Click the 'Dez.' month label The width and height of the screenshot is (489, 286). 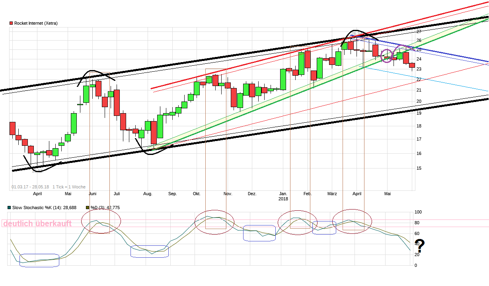252,194
